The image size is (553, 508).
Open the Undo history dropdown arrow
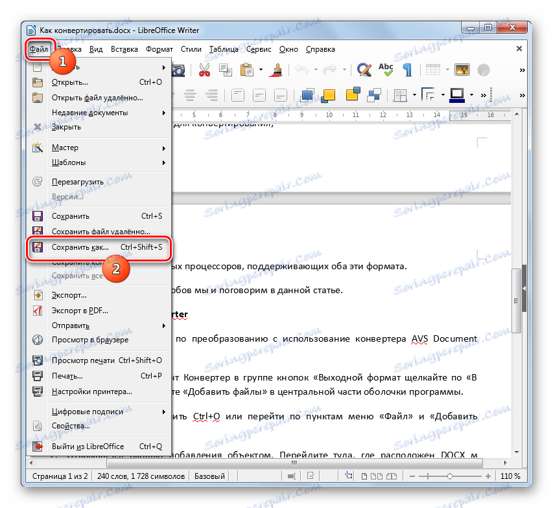coord(316,70)
